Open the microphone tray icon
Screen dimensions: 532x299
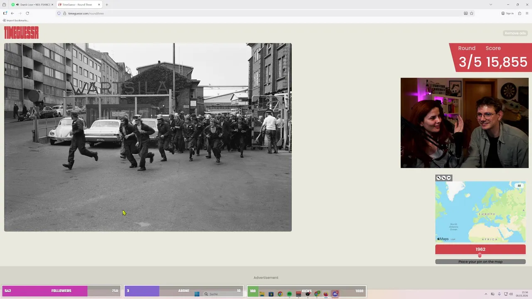[x=499, y=294]
